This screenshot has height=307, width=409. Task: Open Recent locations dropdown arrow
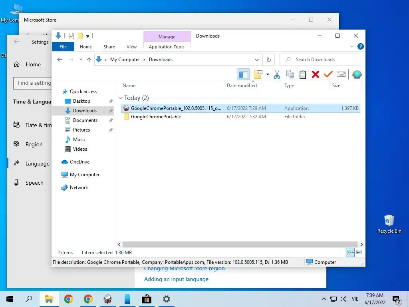tap(81, 60)
